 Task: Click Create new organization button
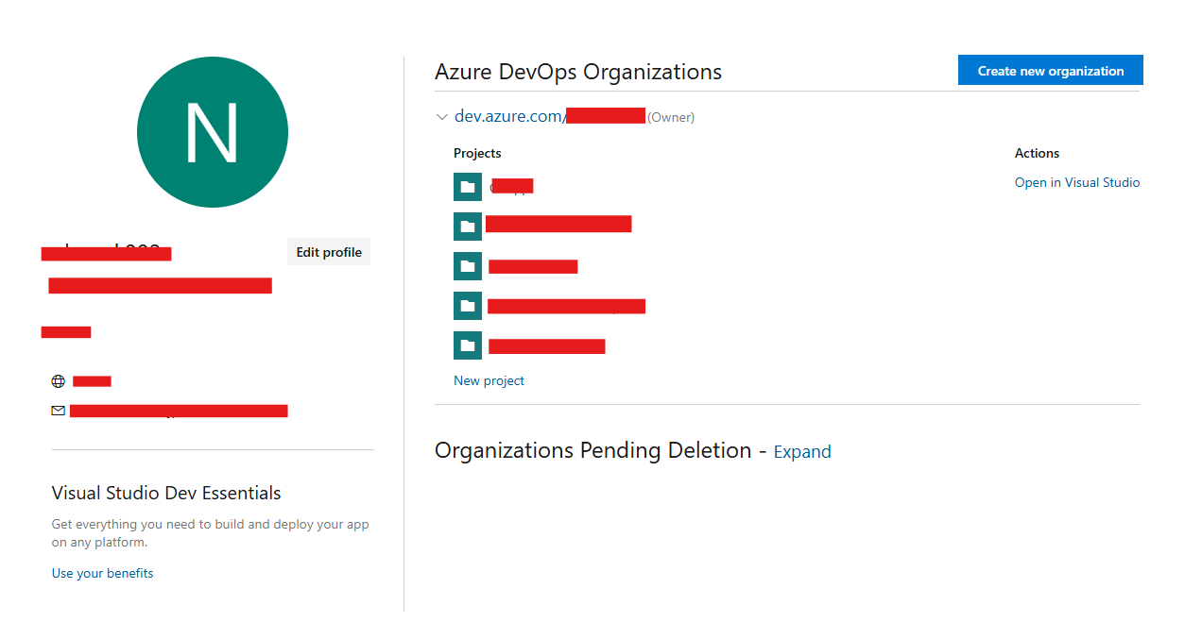click(x=1051, y=71)
